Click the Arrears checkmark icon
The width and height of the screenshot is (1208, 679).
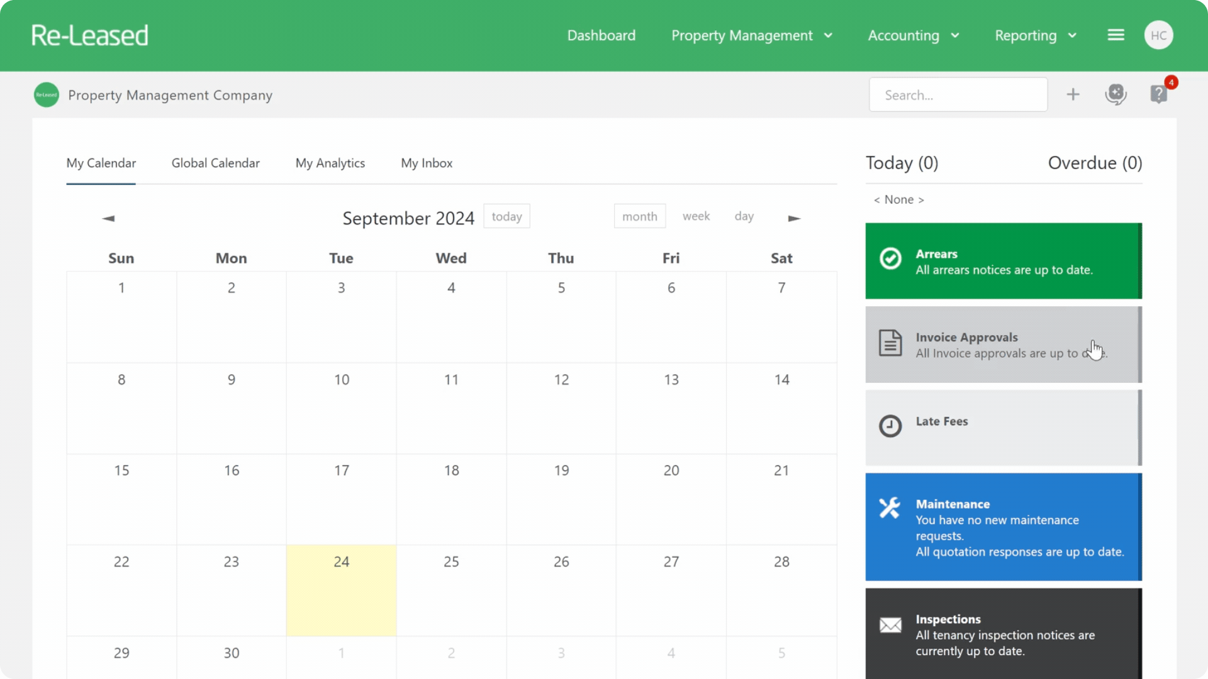[x=890, y=258]
